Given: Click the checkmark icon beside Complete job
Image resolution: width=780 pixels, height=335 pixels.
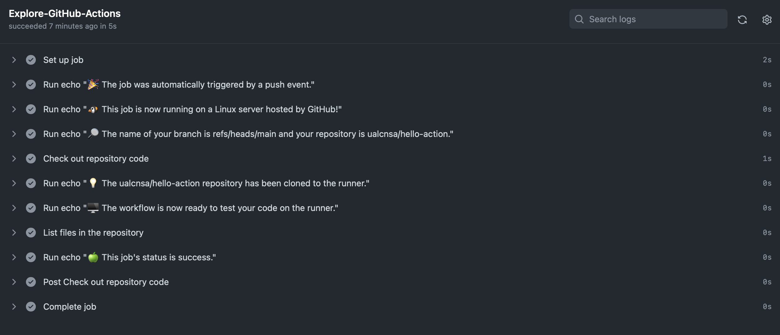Looking at the screenshot, I should pos(31,307).
